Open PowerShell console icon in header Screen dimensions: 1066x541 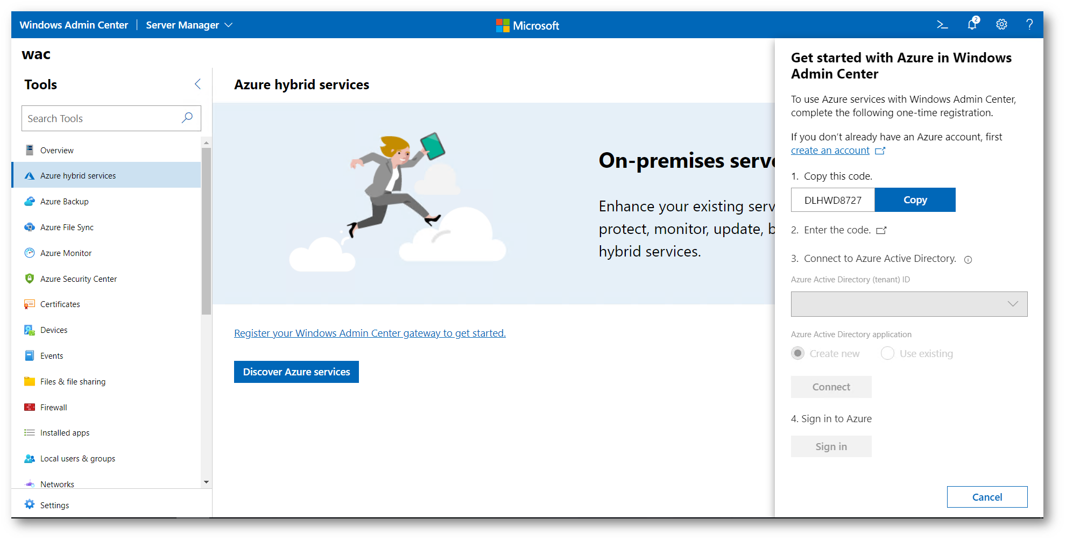942,25
